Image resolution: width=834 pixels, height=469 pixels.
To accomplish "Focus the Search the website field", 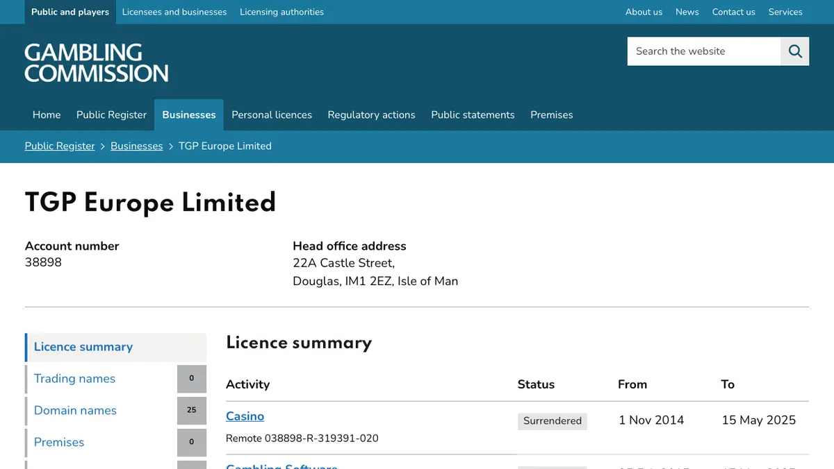I will pyautogui.click(x=704, y=51).
